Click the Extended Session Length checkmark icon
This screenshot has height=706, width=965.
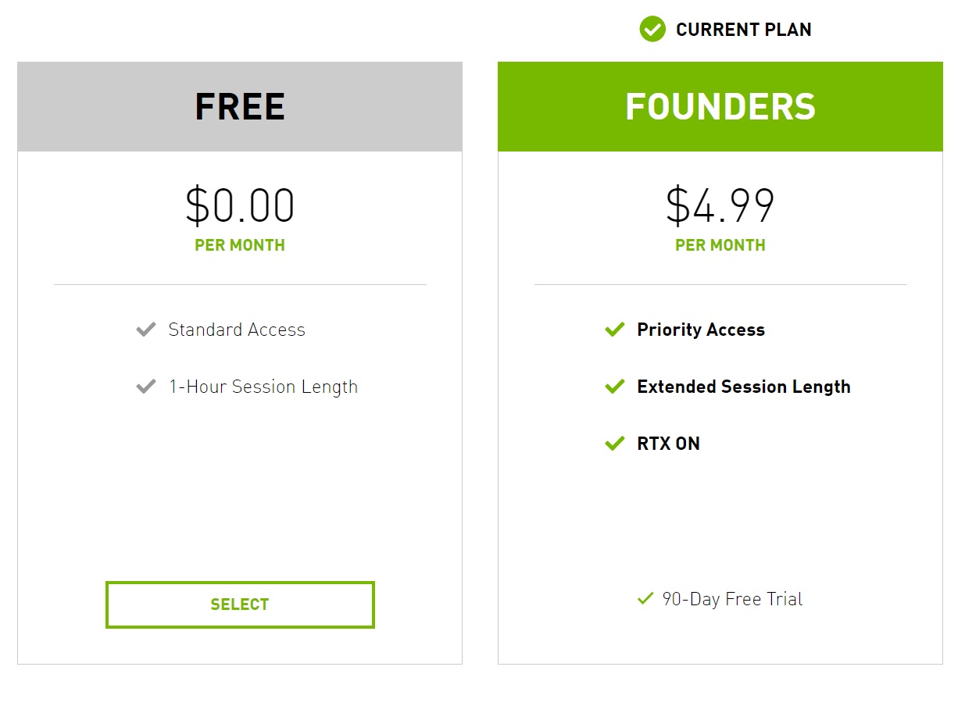click(x=615, y=387)
